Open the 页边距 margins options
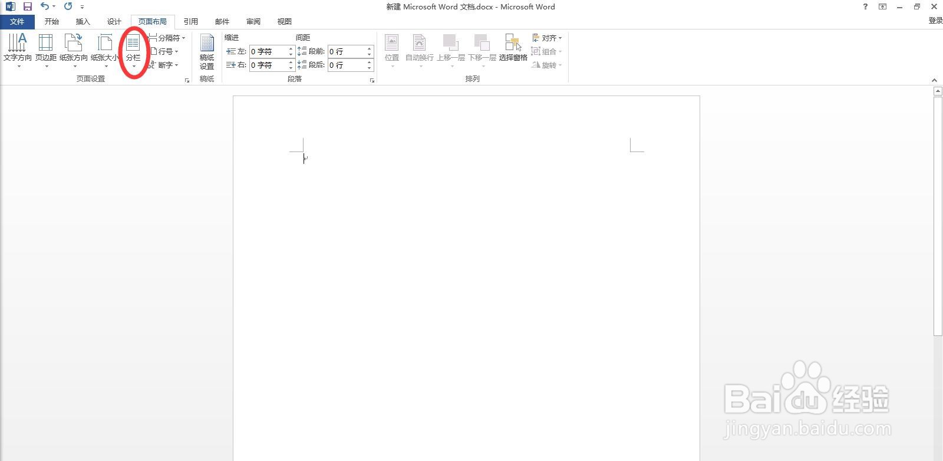The height and width of the screenshot is (461, 943). tap(46, 51)
